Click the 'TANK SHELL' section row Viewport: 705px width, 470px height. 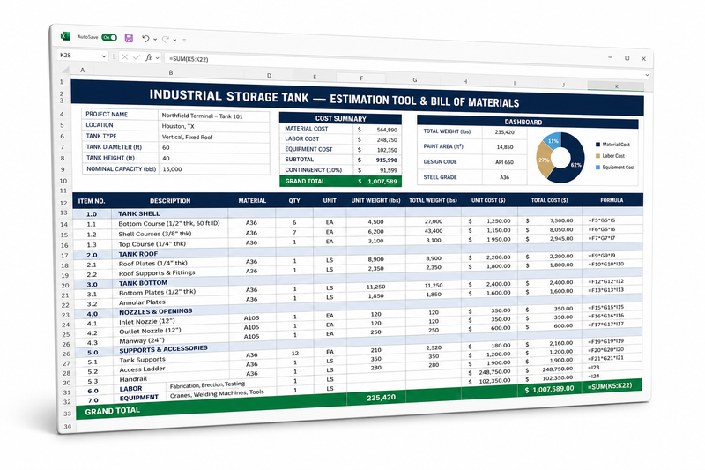point(358,213)
